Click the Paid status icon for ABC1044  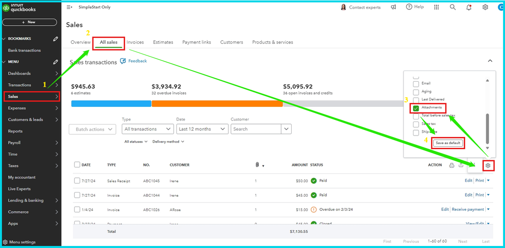click(x=313, y=195)
